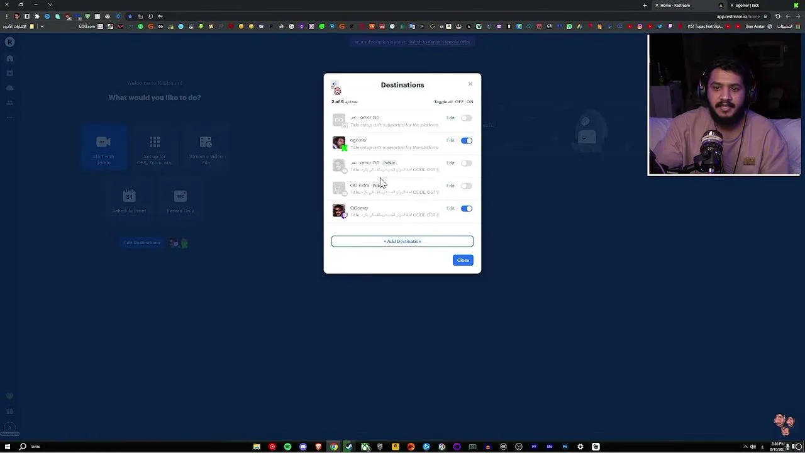Open Spotify from the taskbar
Screen dimensions: 805x453
point(287,447)
